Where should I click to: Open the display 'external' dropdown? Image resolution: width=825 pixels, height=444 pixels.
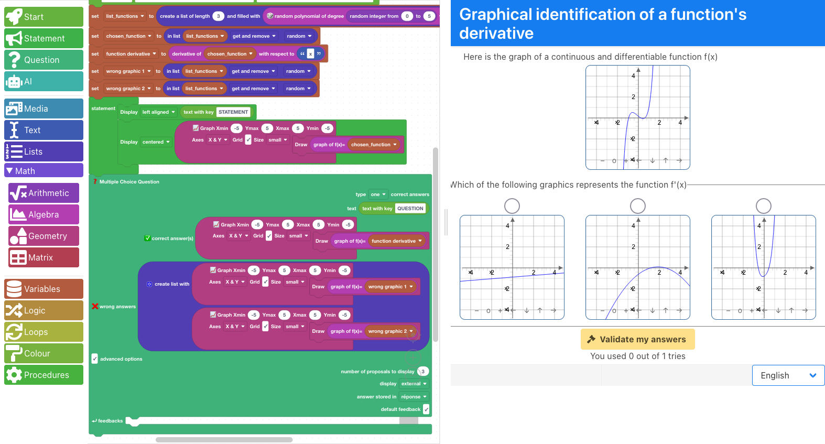pyautogui.click(x=414, y=384)
